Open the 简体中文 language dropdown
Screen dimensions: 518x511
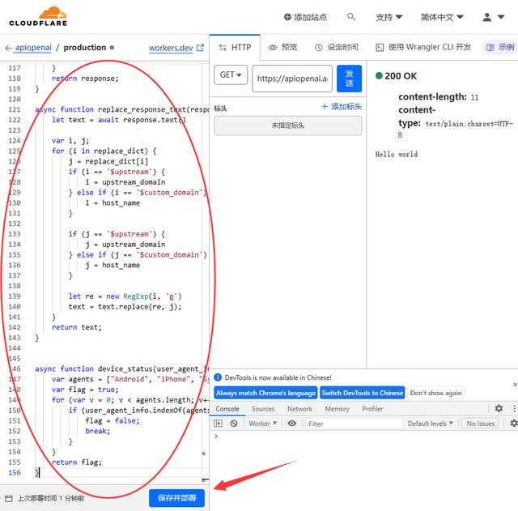448,17
